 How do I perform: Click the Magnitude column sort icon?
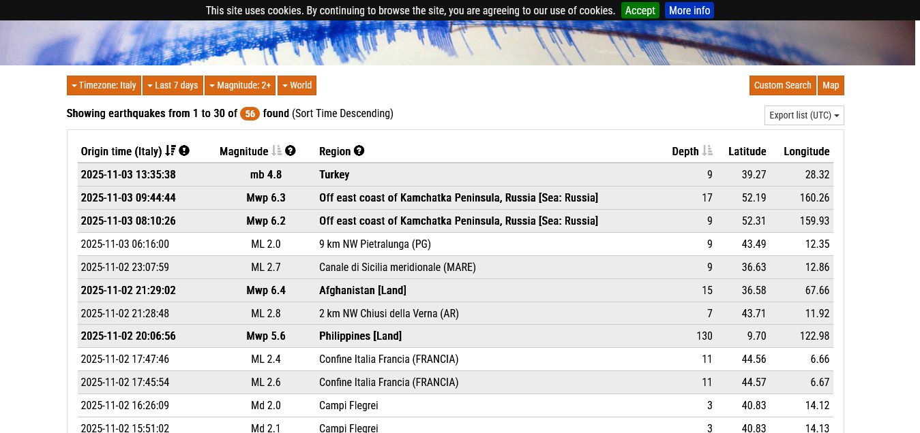tap(277, 151)
